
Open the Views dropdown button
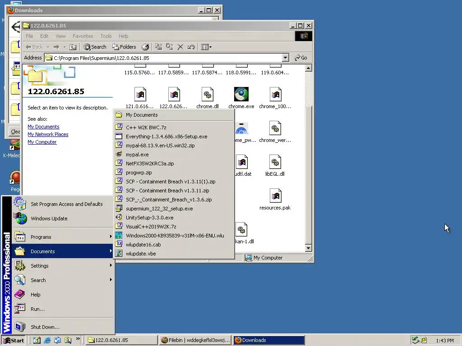coord(206,47)
